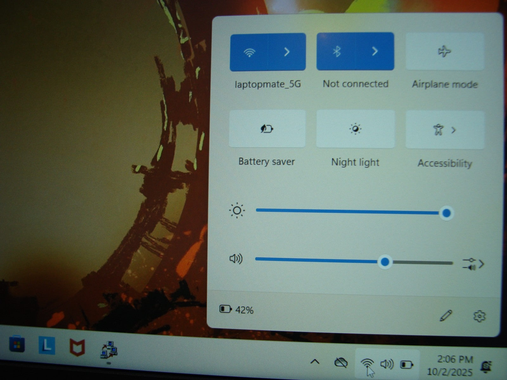Image resolution: width=507 pixels, height=380 pixels.
Task: Mute sound via the quick settings speaker icon
Action: tap(236, 259)
